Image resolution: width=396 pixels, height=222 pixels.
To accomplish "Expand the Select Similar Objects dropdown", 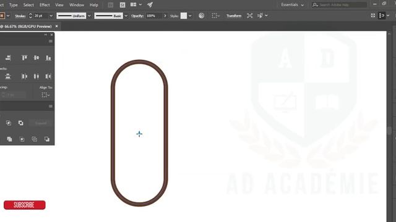I will (x=266, y=15).
